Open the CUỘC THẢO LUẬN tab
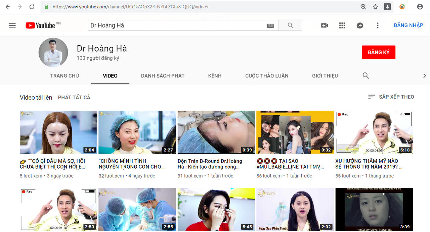 pos(266,76)
